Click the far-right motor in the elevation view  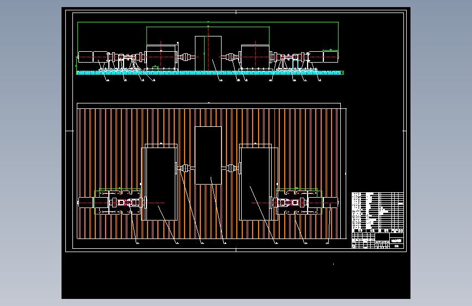[x=324, y=57]
